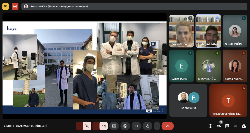Click the yellow icon beside recording indicator
The width and height of the screenshot is (250, 133).
click(x=6, y=6)
